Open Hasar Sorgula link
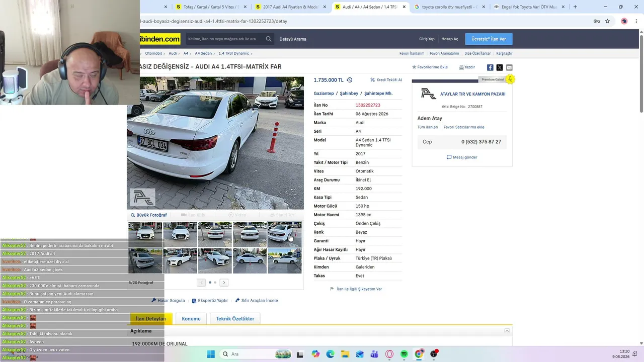Screen dimensions: 644x362 coord(168,301)
